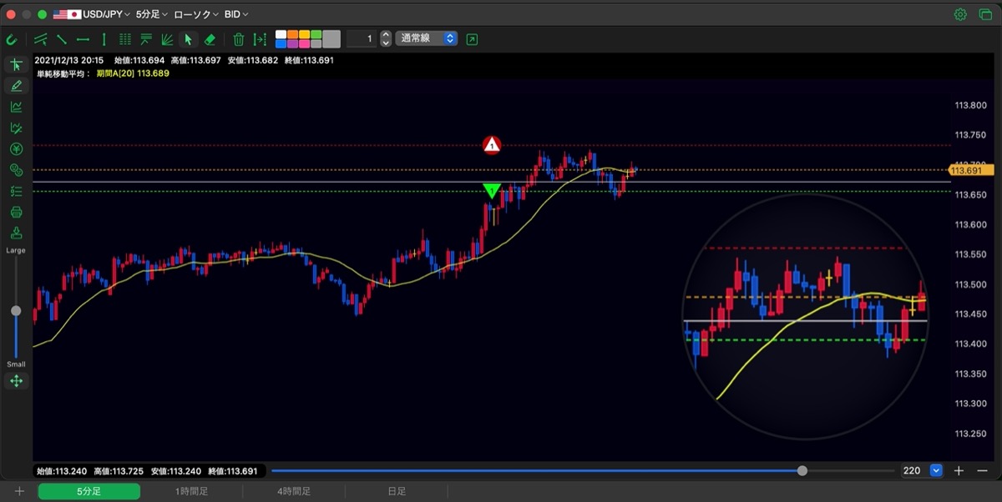Image resolution: width=1002 pixels, height=502 pixels.
Task: Select the eraser tool
Action: click(x=210, y=38)
